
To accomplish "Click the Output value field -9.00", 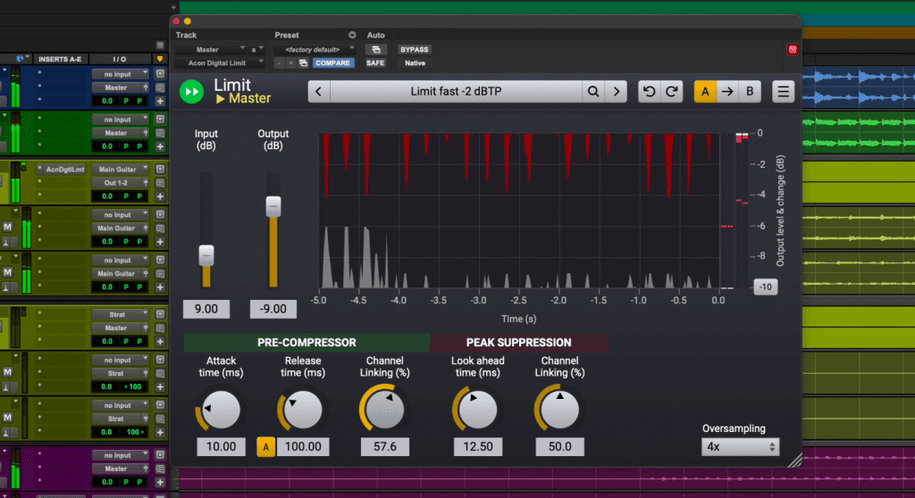I will coord(273,309).
